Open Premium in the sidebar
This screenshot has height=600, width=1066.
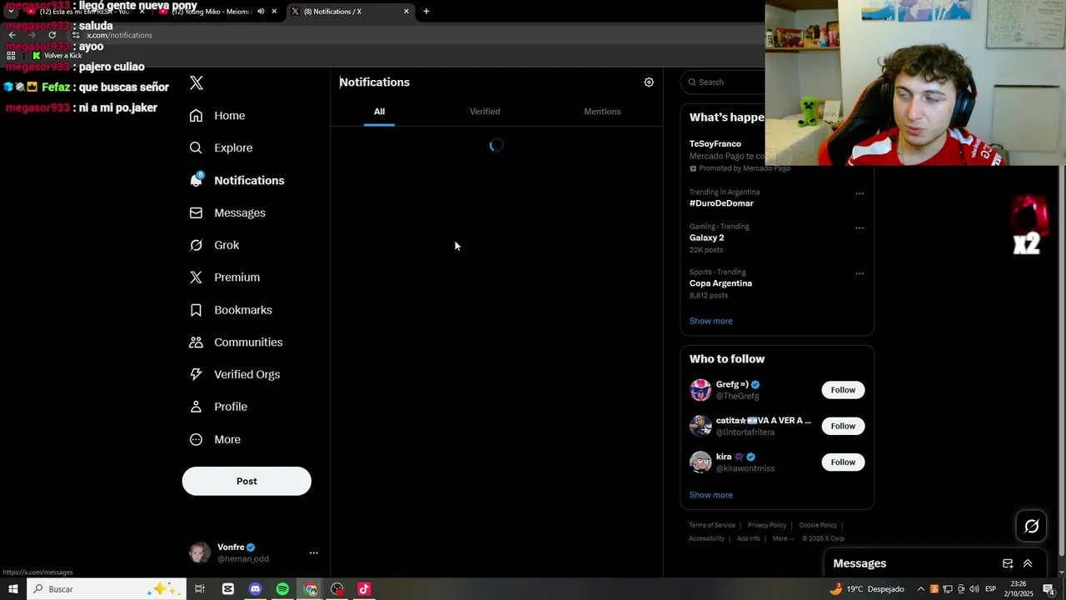click(225, 277)
